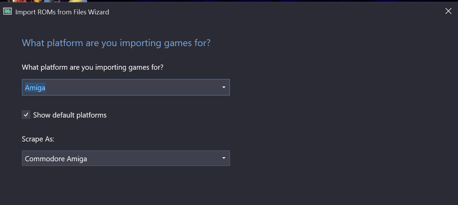Select the Commodore Amiga Scrape As box
The image size is (458, 205).
[126, 158]
